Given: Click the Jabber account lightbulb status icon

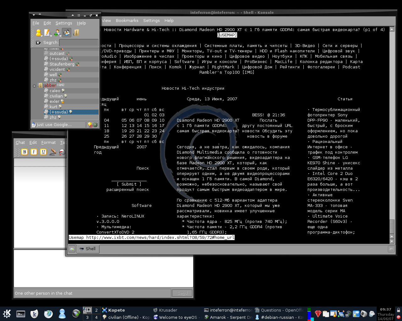Looking at the screenshot, I should click(x=90, y=125).
